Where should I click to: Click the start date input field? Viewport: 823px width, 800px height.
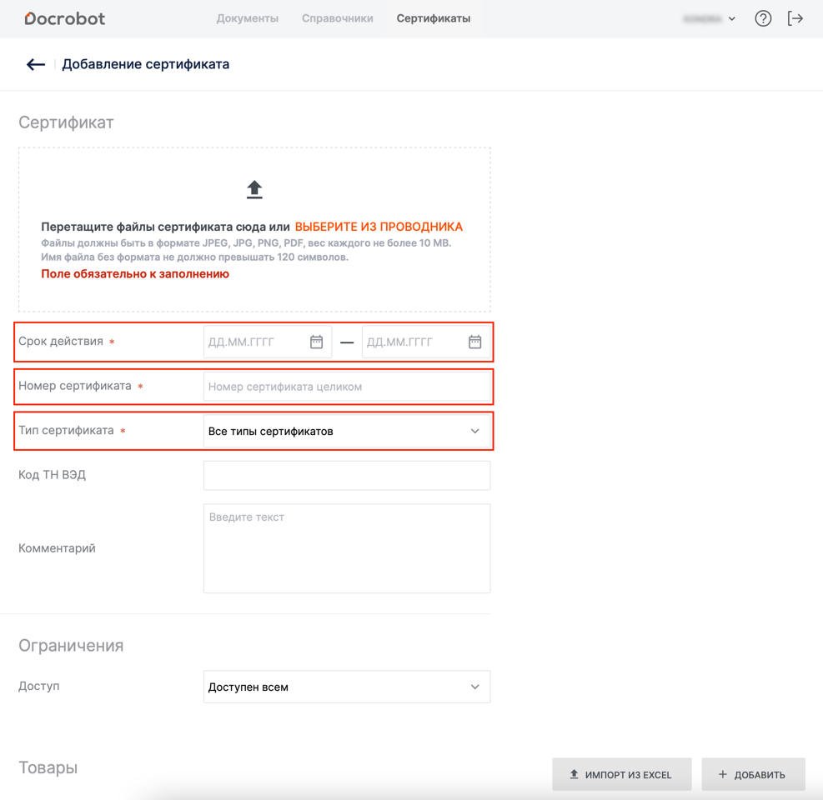click(255, 342)
